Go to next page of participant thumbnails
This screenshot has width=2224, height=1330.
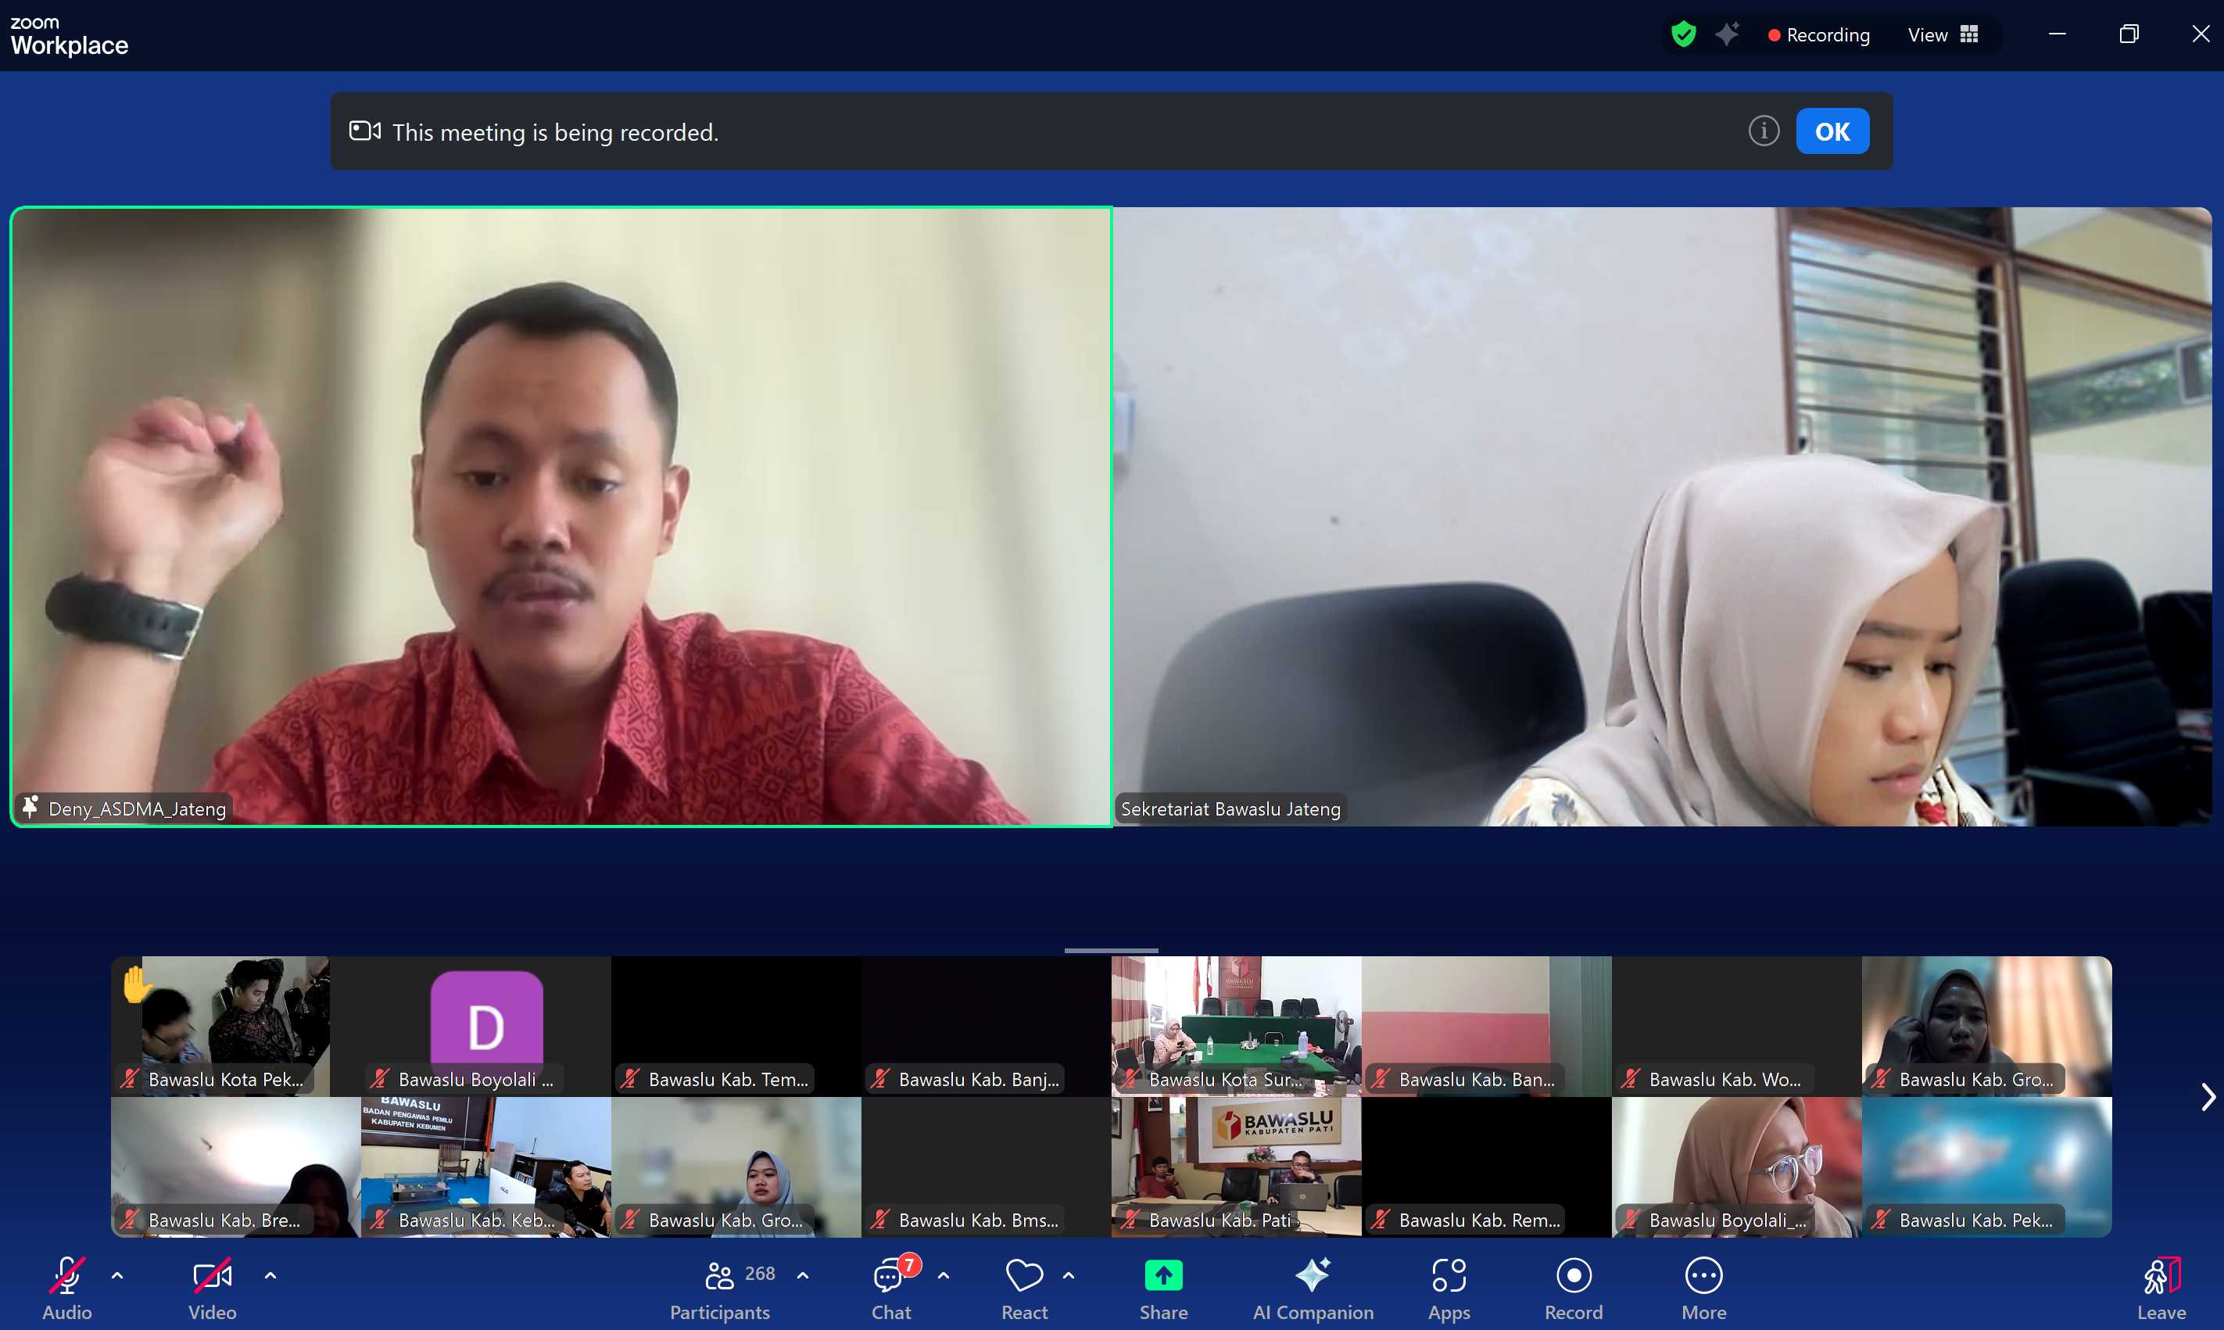click(x=2208, y=1097)
